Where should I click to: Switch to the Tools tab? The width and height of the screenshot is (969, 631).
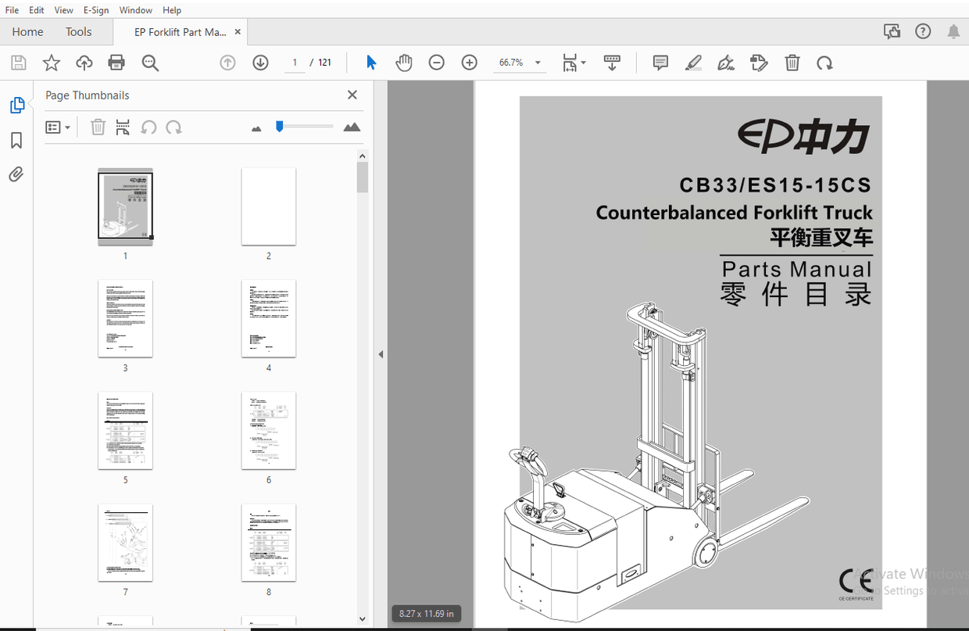coord(78,31)
